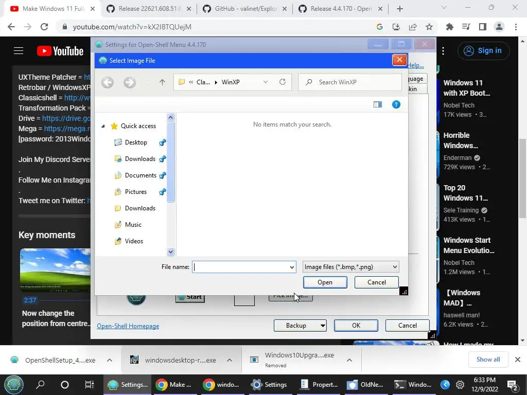The image size is (527, 395).
Task: Click the taskbar search magnifier icon
Action: [40, 385]
